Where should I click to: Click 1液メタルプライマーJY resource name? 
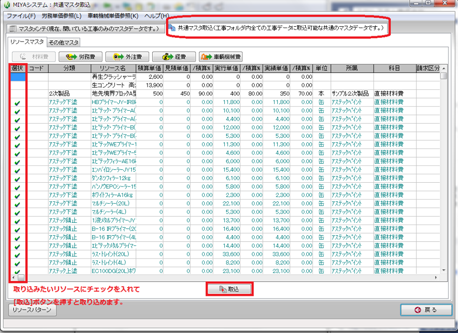(x=114, y=220)
